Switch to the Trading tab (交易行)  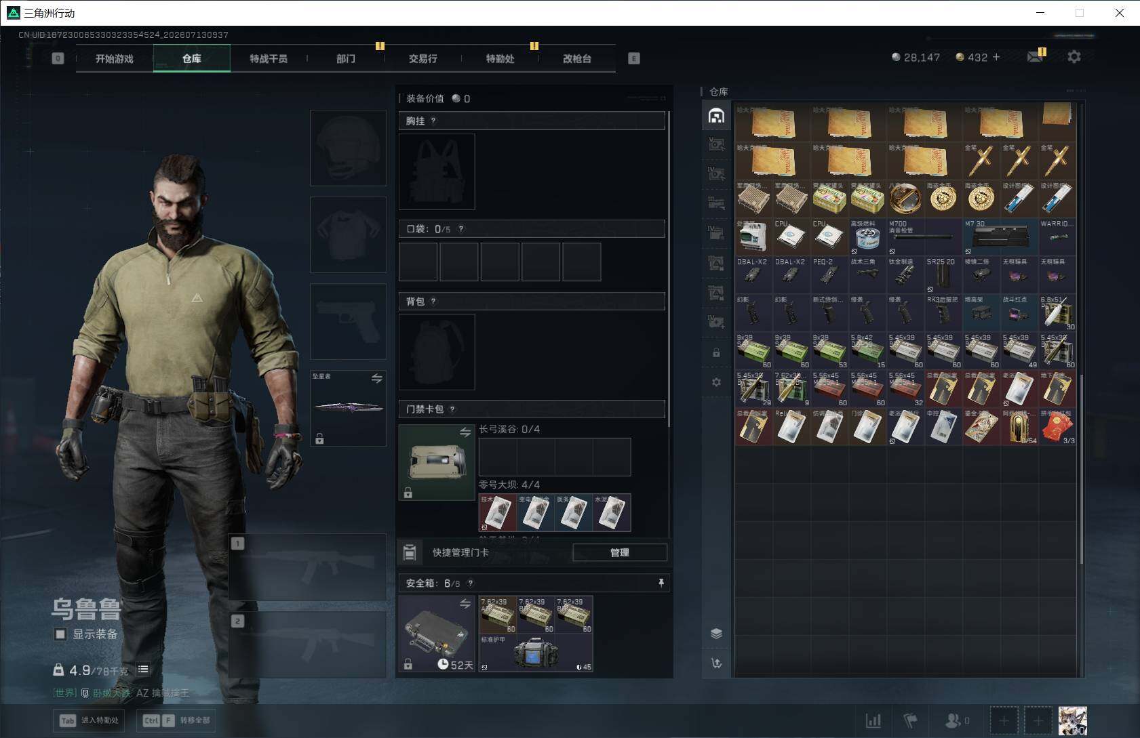coord(423,59)
